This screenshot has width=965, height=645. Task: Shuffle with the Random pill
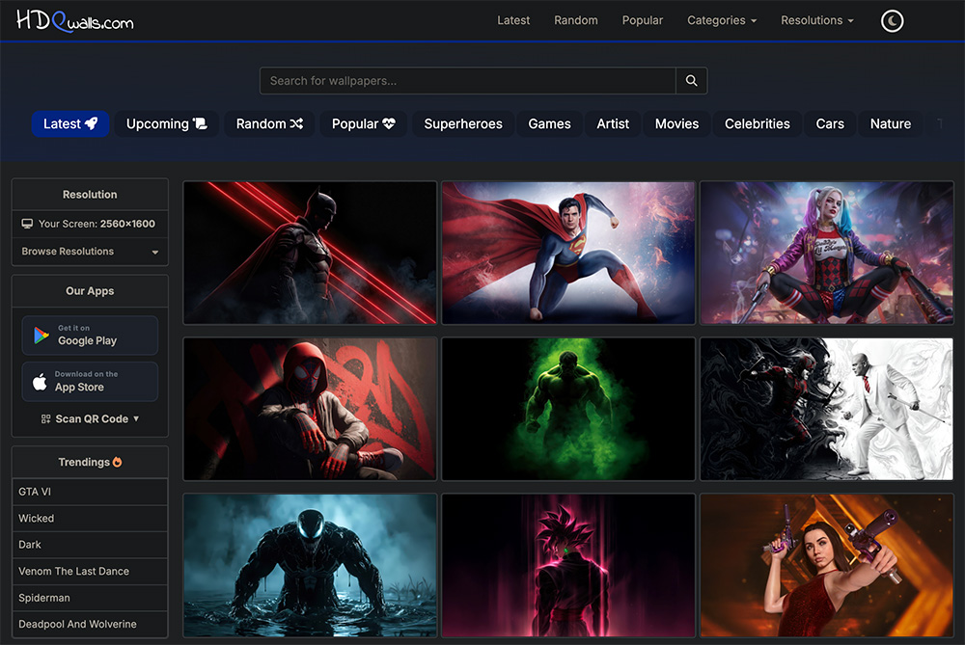[x=269, y=123]
